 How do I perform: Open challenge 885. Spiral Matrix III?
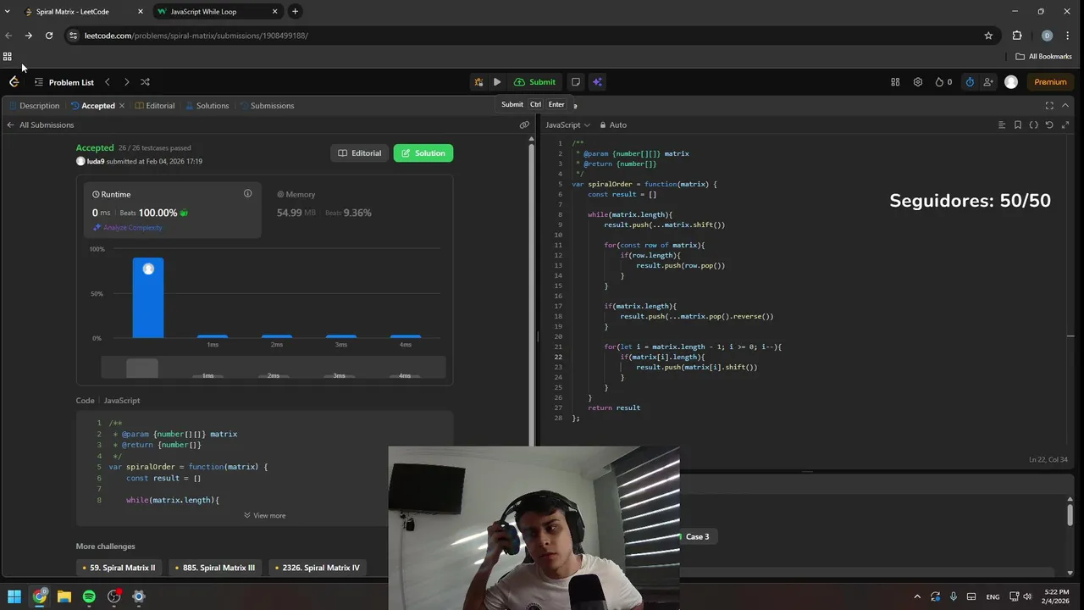tap(214, 568)
